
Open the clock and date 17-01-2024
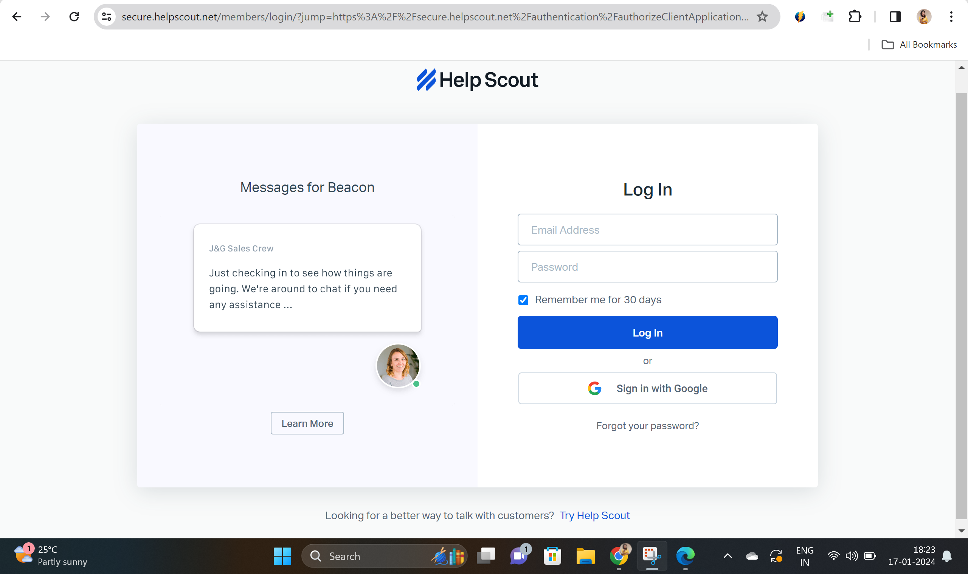pyautogui.click(x=912, y=556)
